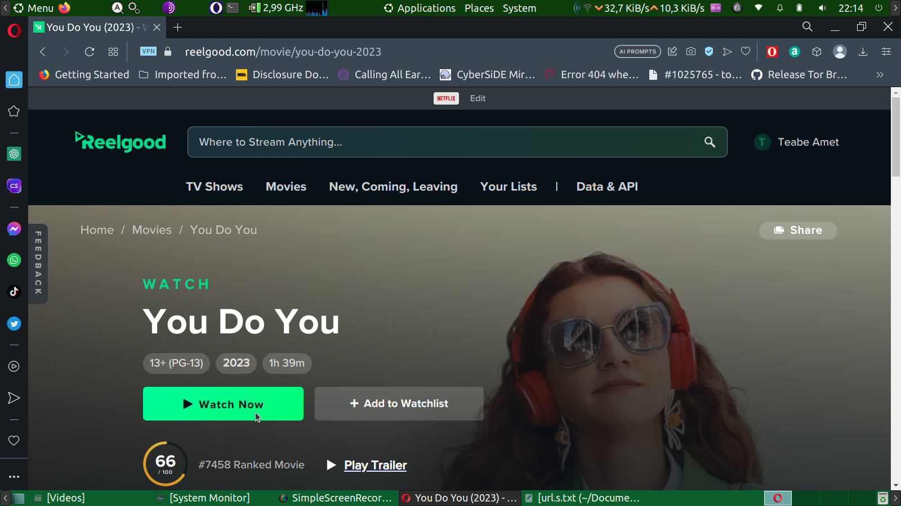901x506 pixels.
Task: Open New, Coming, Leaving menu
Action: pyautogui.click(x=393, y=187)
